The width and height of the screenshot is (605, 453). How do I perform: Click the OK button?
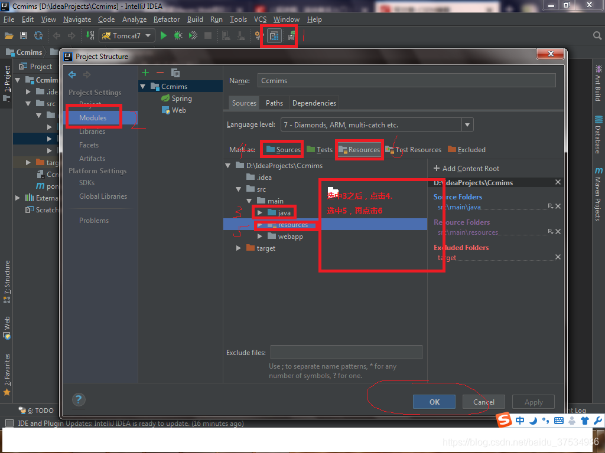point(434,402)
